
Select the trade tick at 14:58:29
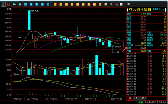(147, 53)
